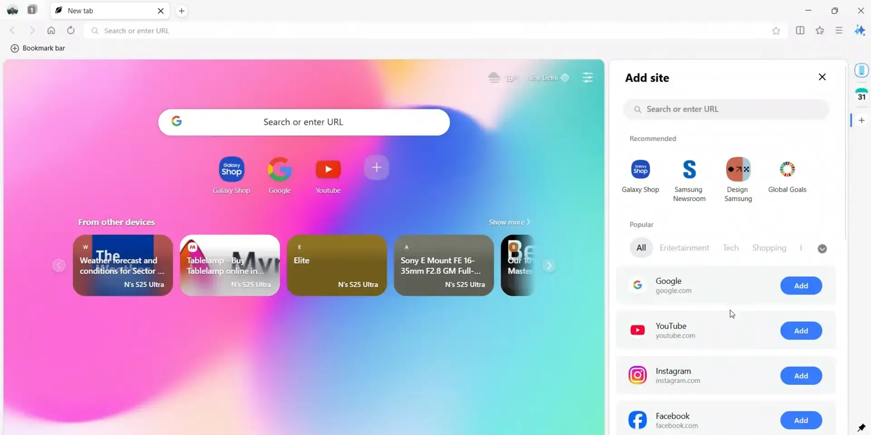Add Google to your sites
The image size is (871, 435).
[x=801, y=285]
